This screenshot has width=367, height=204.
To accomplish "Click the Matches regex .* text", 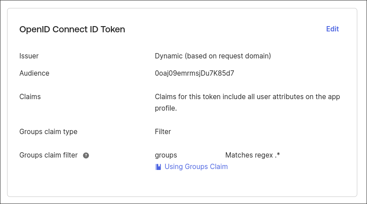I will pos(252,155).
